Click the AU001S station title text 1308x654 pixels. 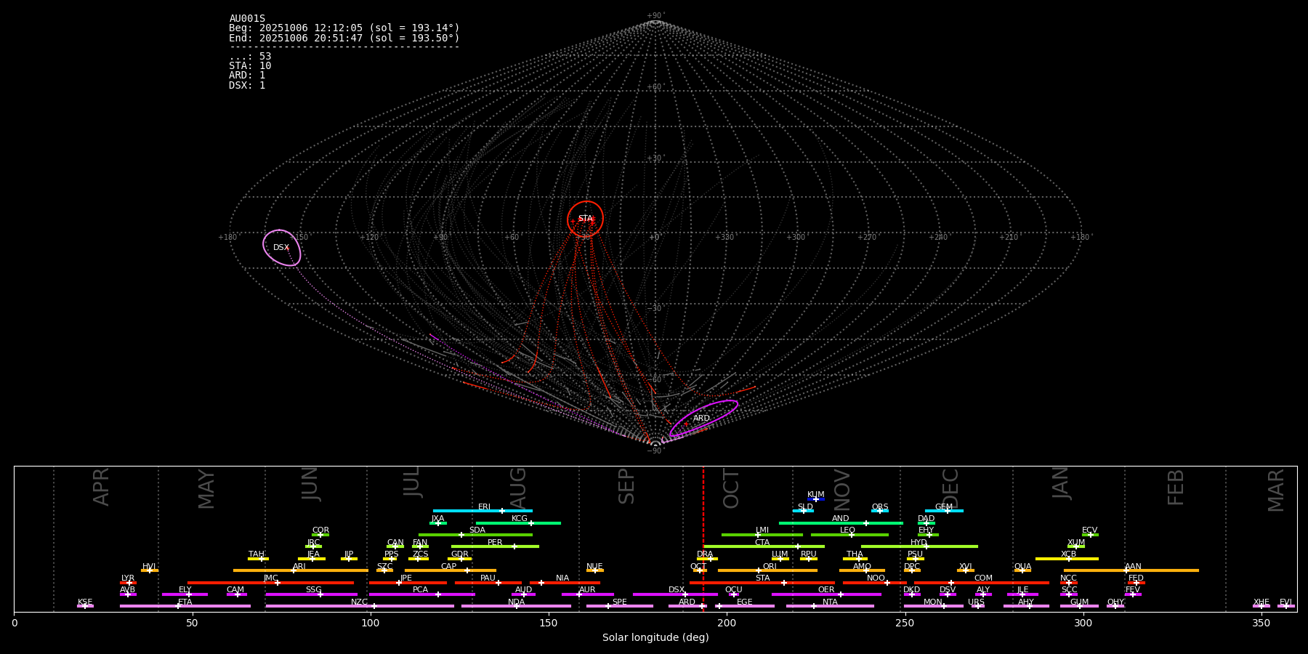click(247, 19)
